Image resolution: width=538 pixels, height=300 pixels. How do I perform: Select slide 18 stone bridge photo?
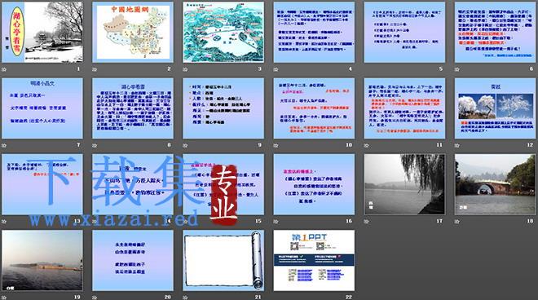click(x=495, y=184)
